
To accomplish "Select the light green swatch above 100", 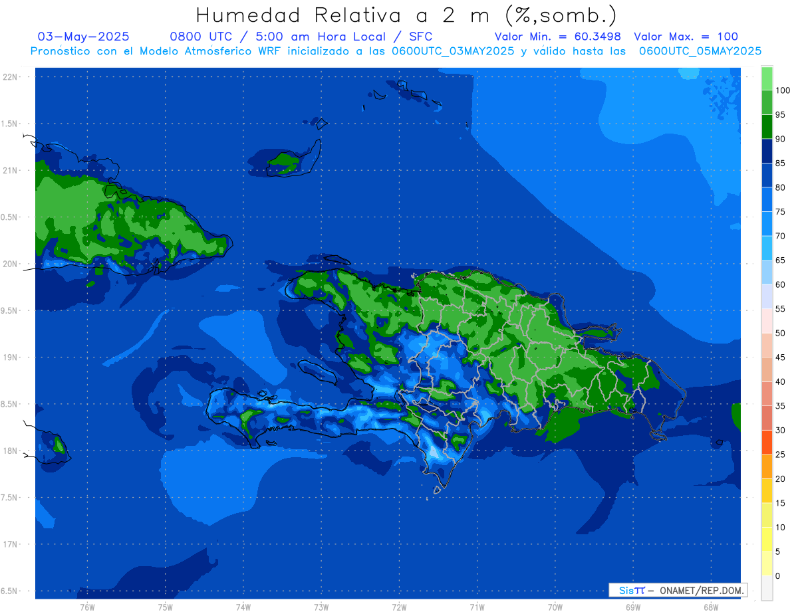I will coord(767,78).
